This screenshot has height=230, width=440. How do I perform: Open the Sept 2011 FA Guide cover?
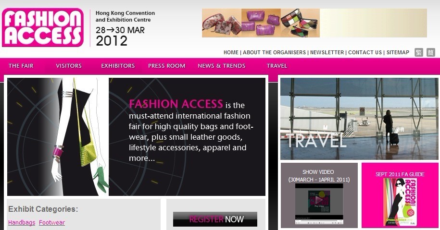coord(400,202)
